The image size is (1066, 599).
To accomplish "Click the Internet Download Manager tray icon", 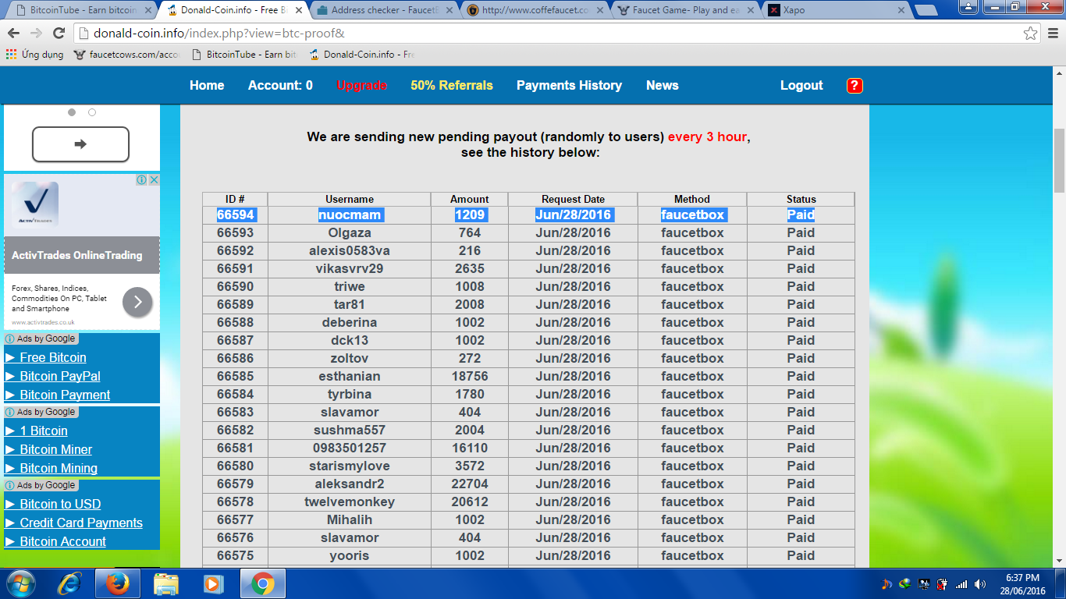I will 905,584.
